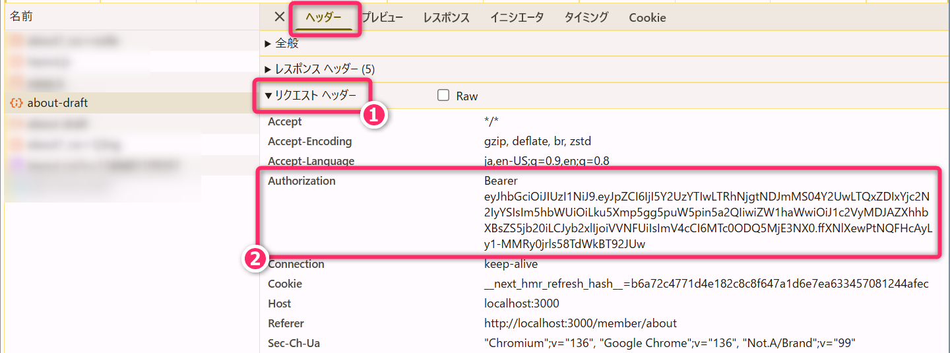Select the about-draft request row

click(x=58, y=103)
